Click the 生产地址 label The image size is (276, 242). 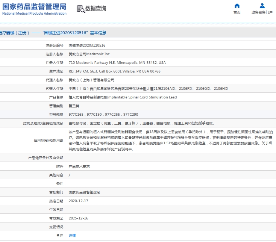point(56,71)
